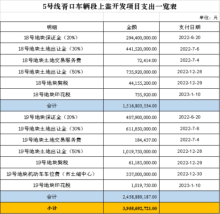Select the 18号地块保证金(20%) cell
Image resolution: width=220 pixels, height=214 pixels.
52,37
